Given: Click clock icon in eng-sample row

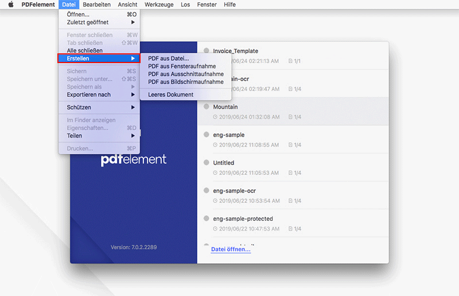Looking at the screenshot, I should [x=215, y=145].
